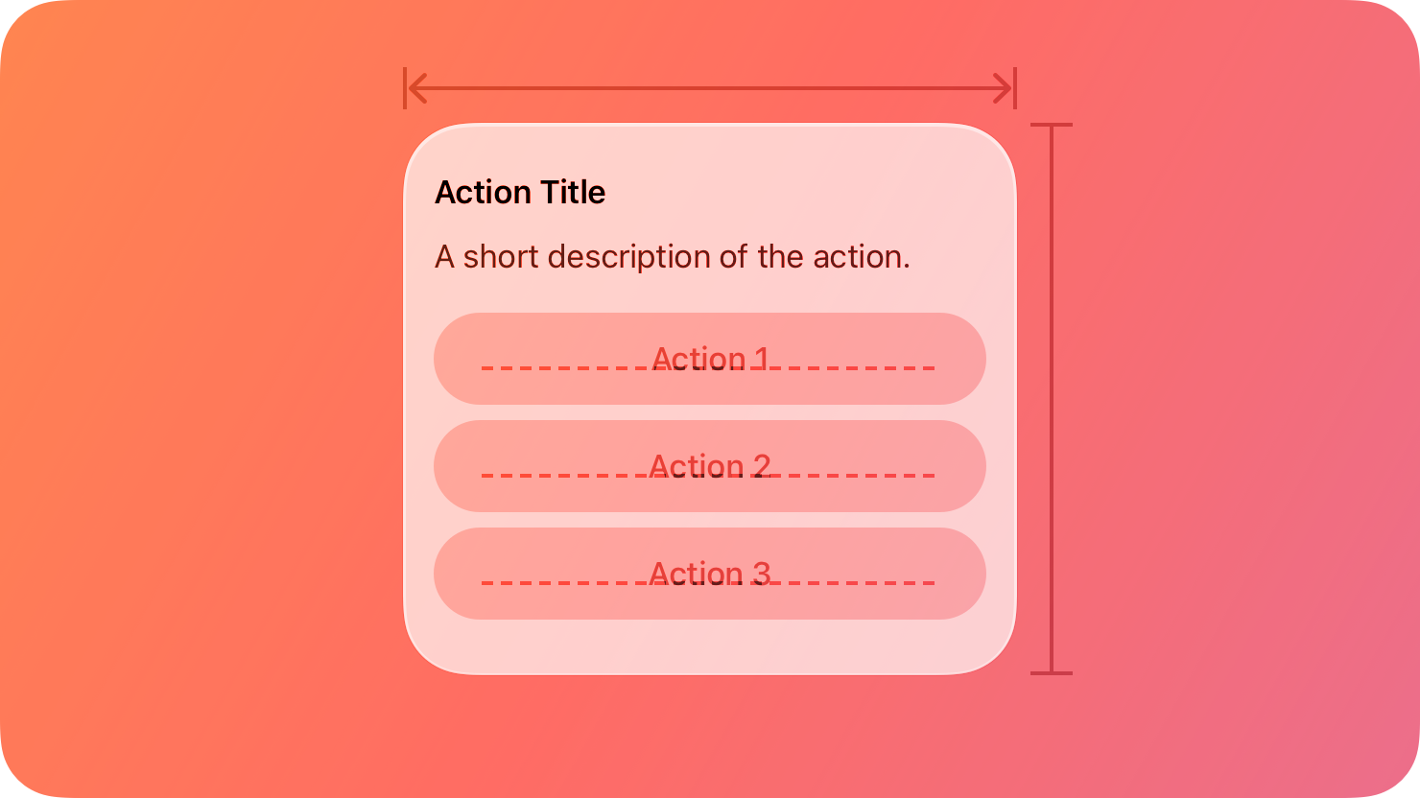Click the dashed baseline under Action 3
The height and width of the screenshot is (798, 1420).
coord(710,582)
